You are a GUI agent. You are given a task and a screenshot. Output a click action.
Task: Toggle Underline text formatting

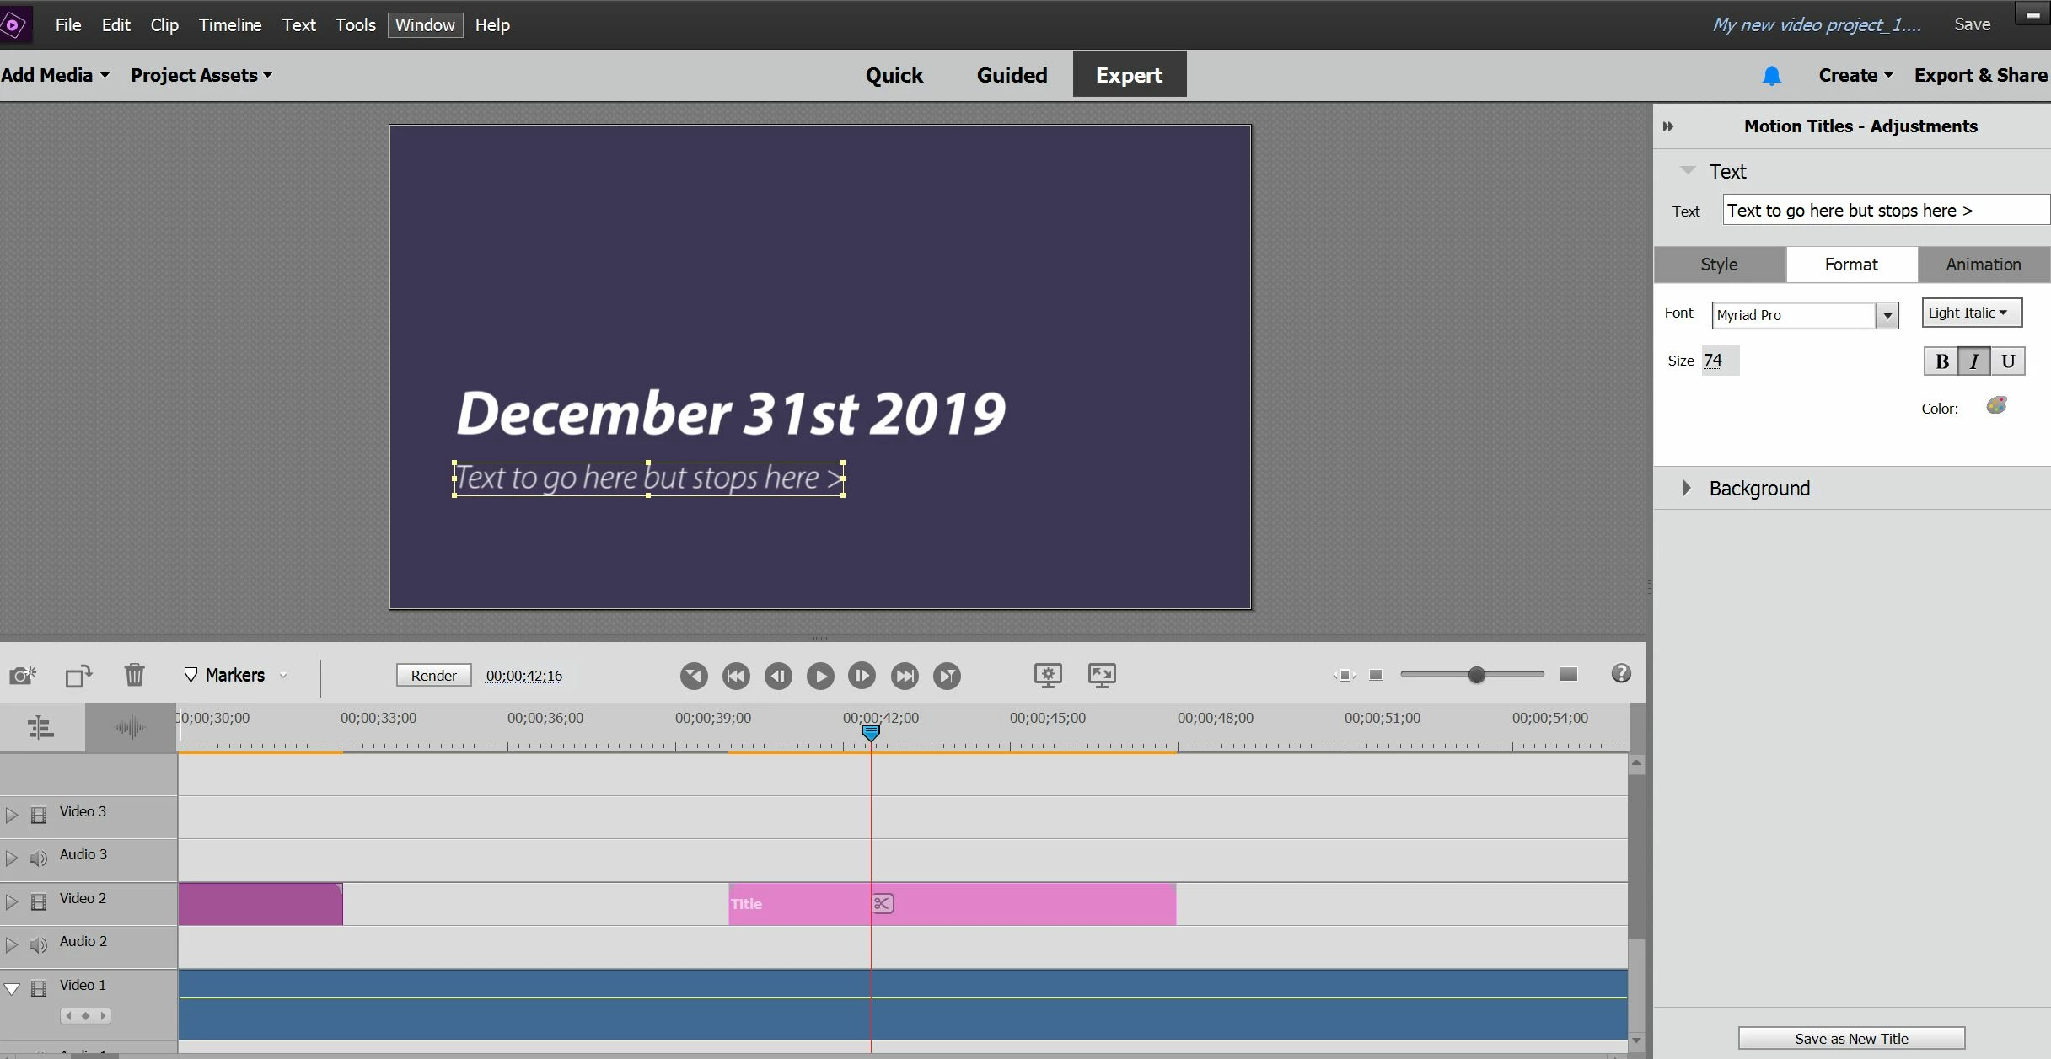2008,361
